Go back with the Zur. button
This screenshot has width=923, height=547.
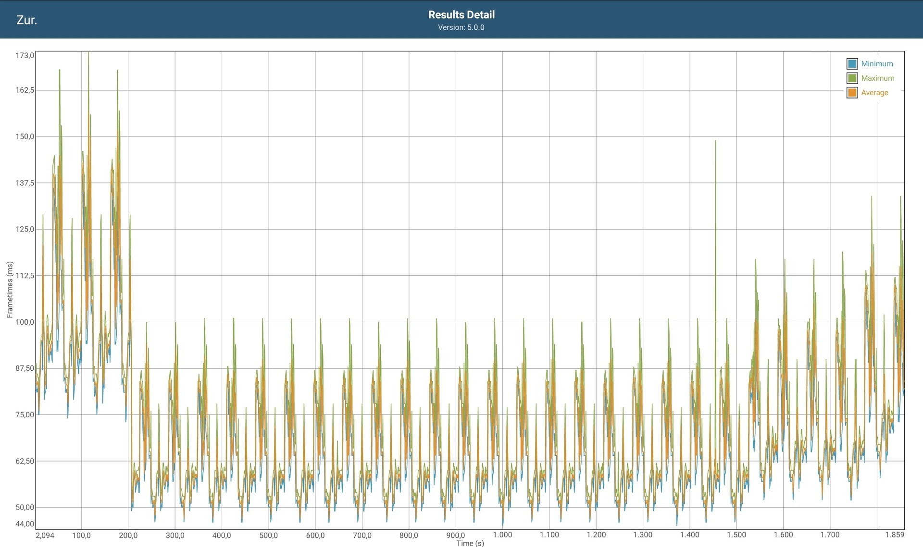[x=26, y=20]
